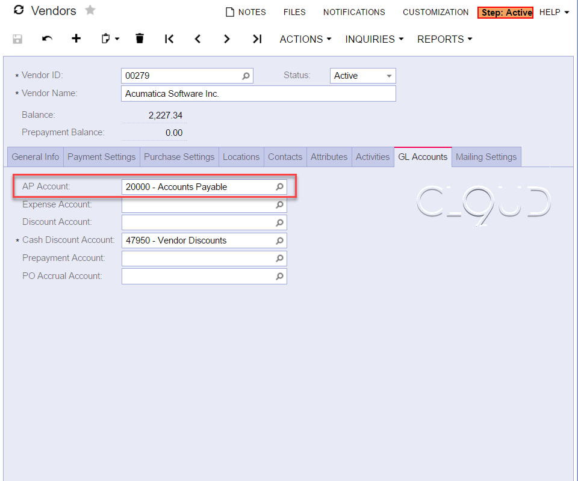Go to the previous record

197,38
